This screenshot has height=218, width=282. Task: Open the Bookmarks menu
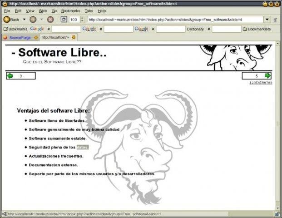pyautogui.click(x=71, y=11)
